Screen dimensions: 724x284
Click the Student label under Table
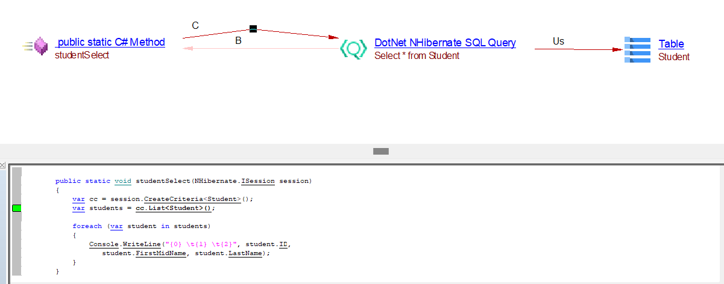click(x=674, y=57)
